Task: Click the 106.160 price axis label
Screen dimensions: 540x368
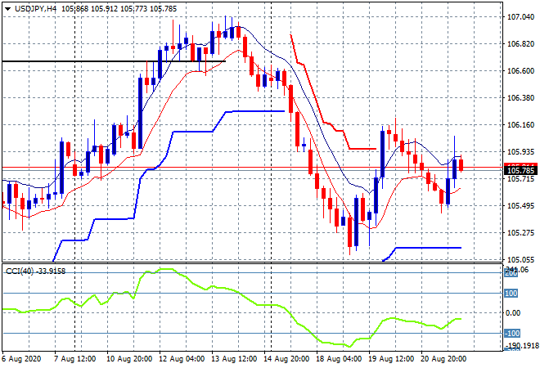Action: point(520,125)
